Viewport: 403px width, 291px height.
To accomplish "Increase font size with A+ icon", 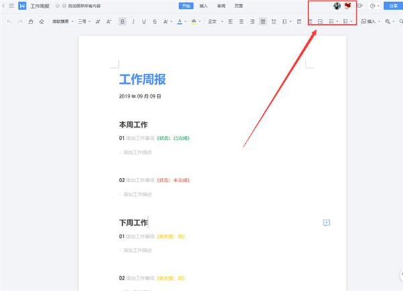I will click(98, 22).
